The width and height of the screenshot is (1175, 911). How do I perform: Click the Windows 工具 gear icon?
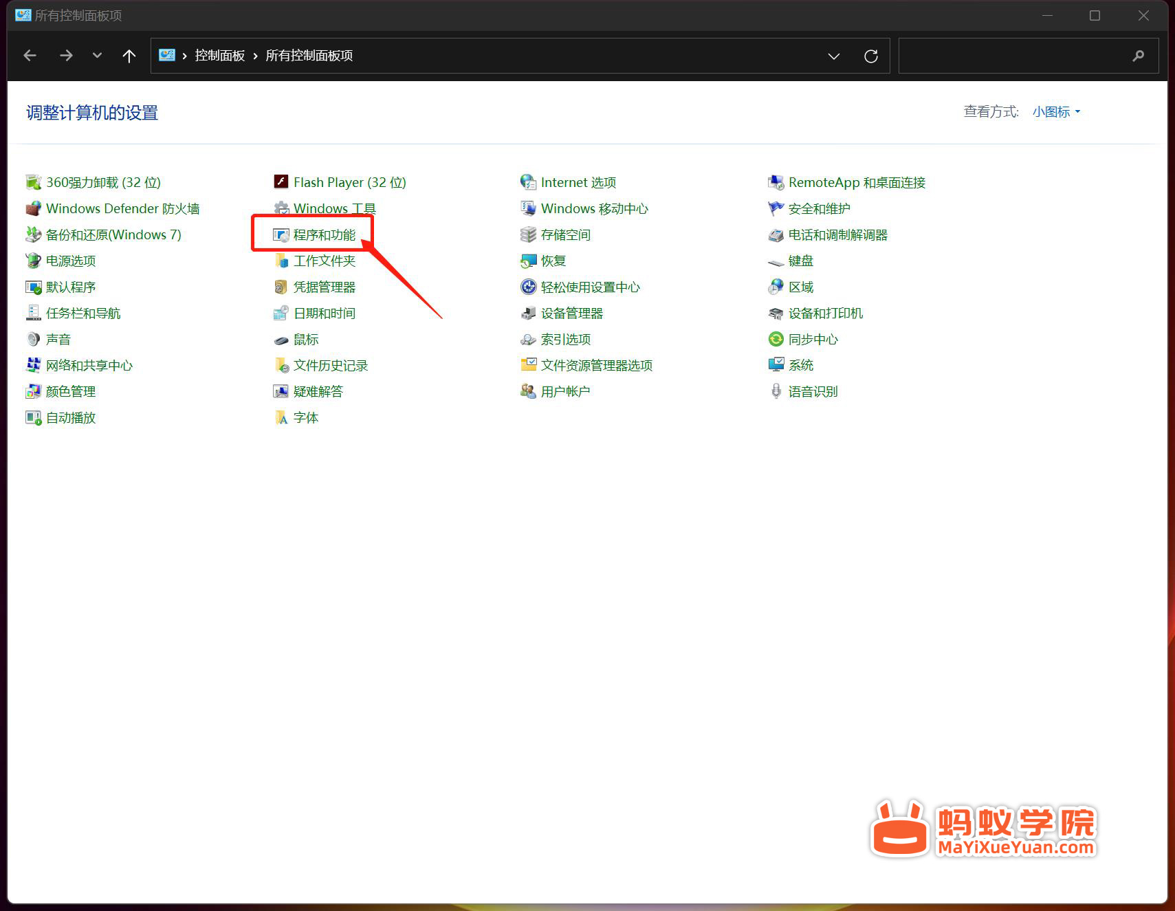281,208
